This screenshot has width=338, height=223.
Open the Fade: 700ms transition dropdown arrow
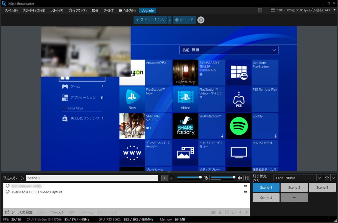(319, 178)
